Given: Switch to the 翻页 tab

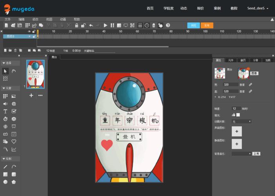Looking at the screenshot, I should point(243,60).
